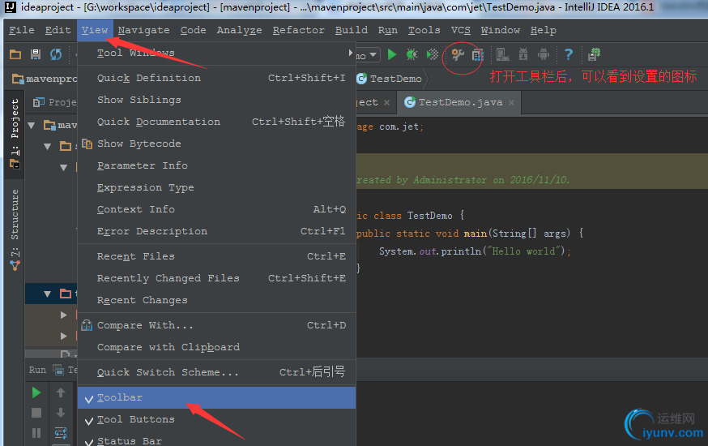Open the run configuration dropdown arrow
Image resolution: width=708 pixels, height=446 pixels.
click(373, 54)
